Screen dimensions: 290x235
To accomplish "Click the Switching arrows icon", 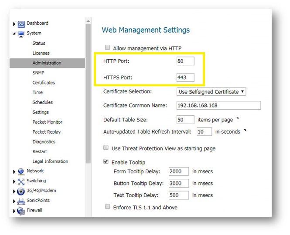I will [21, 181].
